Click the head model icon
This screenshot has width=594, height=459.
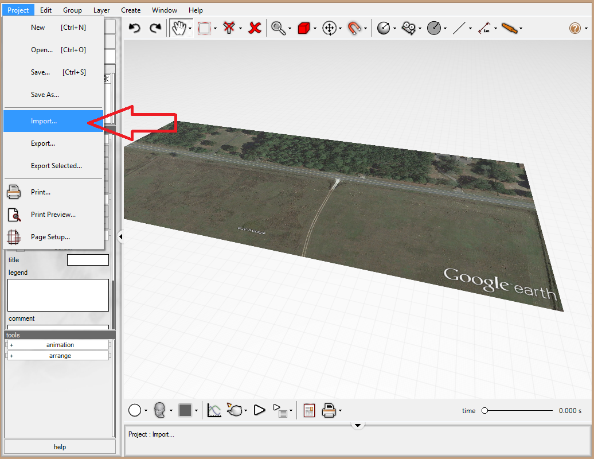click(160, 410)
